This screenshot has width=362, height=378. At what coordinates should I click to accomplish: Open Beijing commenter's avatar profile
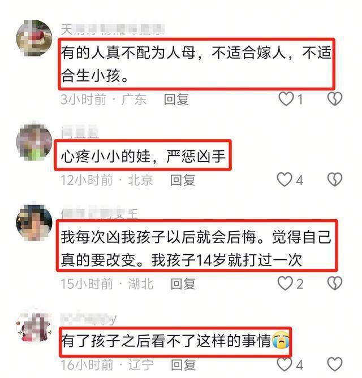[x=34, y=142]
